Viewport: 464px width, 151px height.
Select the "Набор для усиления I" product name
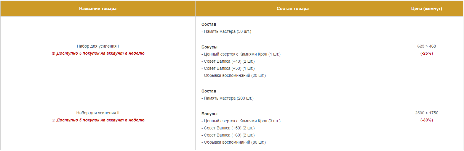[x=98, y=46]
